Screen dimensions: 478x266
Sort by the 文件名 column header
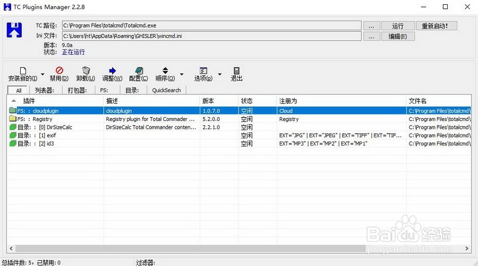pyautogui.click(x=439, y=101)
